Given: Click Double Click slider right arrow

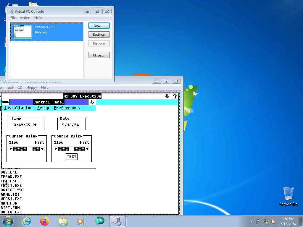Looking at the screenshot, I should (87, 149).
